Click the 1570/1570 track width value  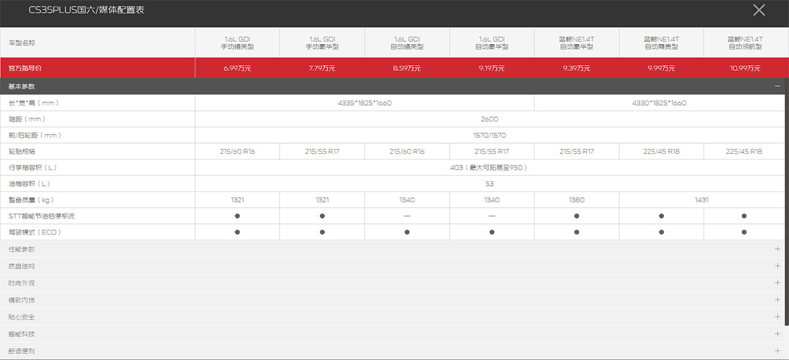click(490, 135)
